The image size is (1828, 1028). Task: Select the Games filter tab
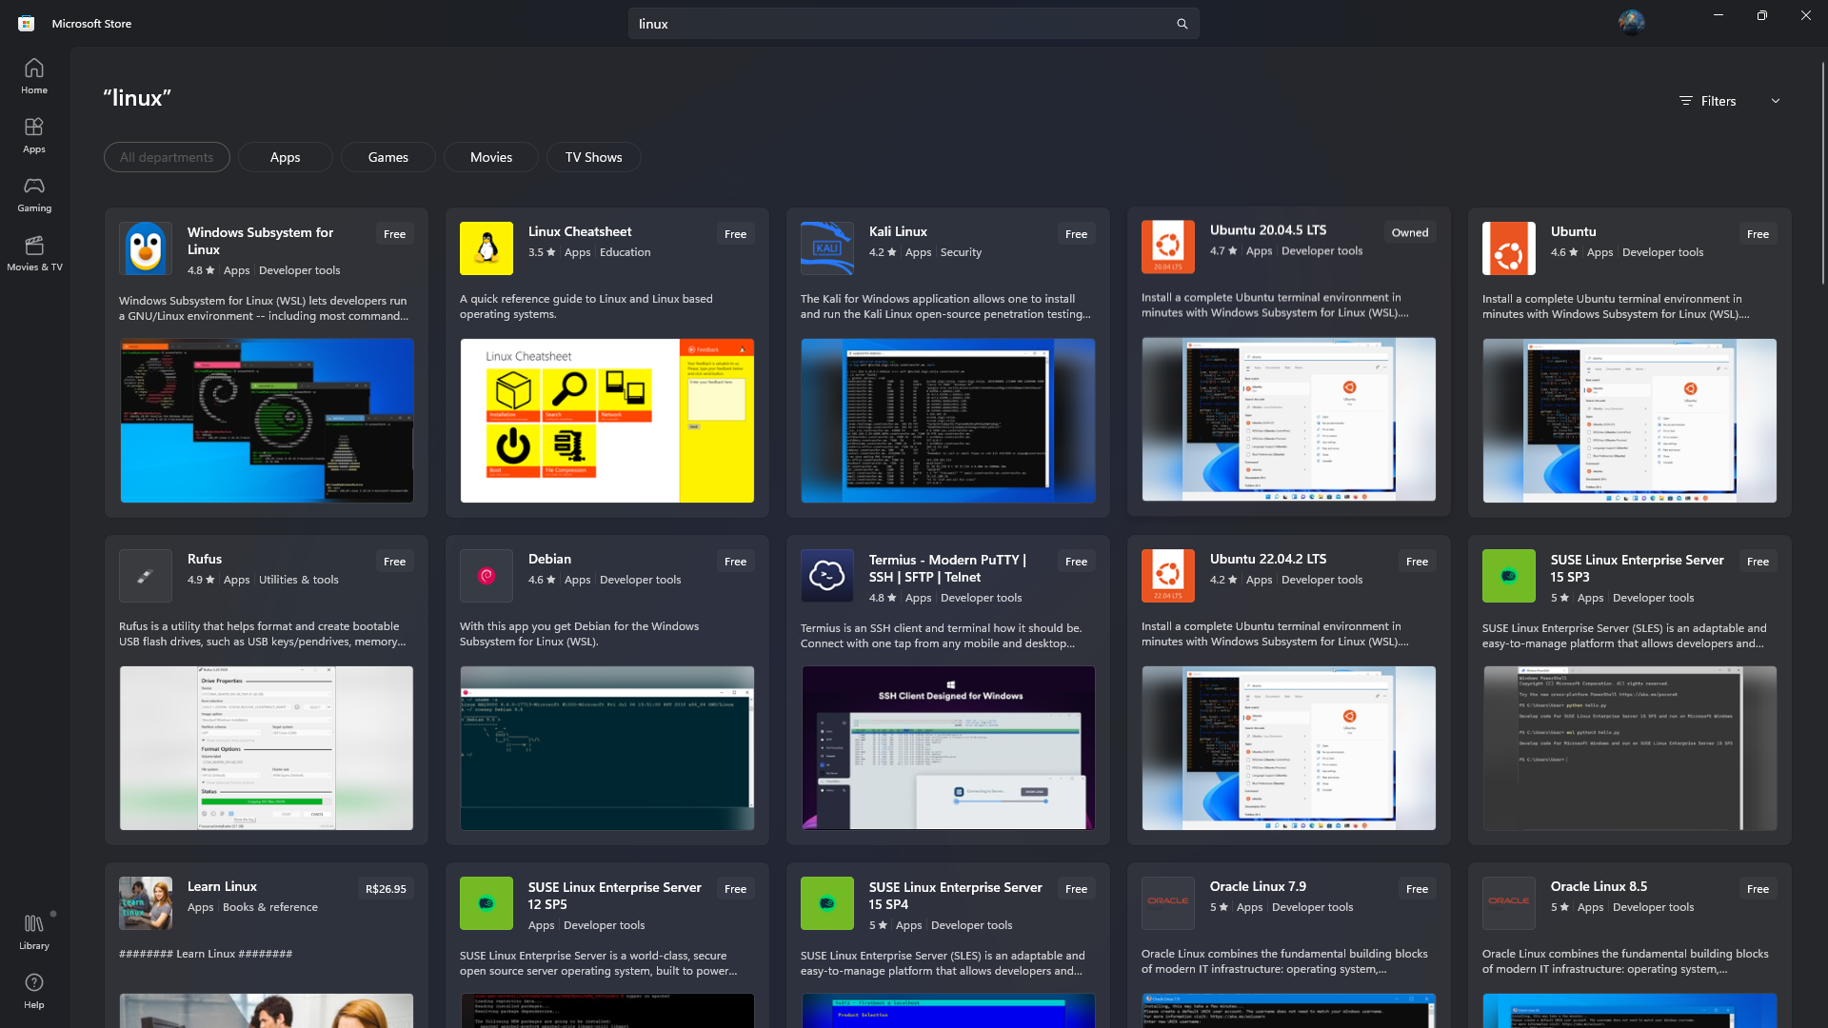pos(387,157)
